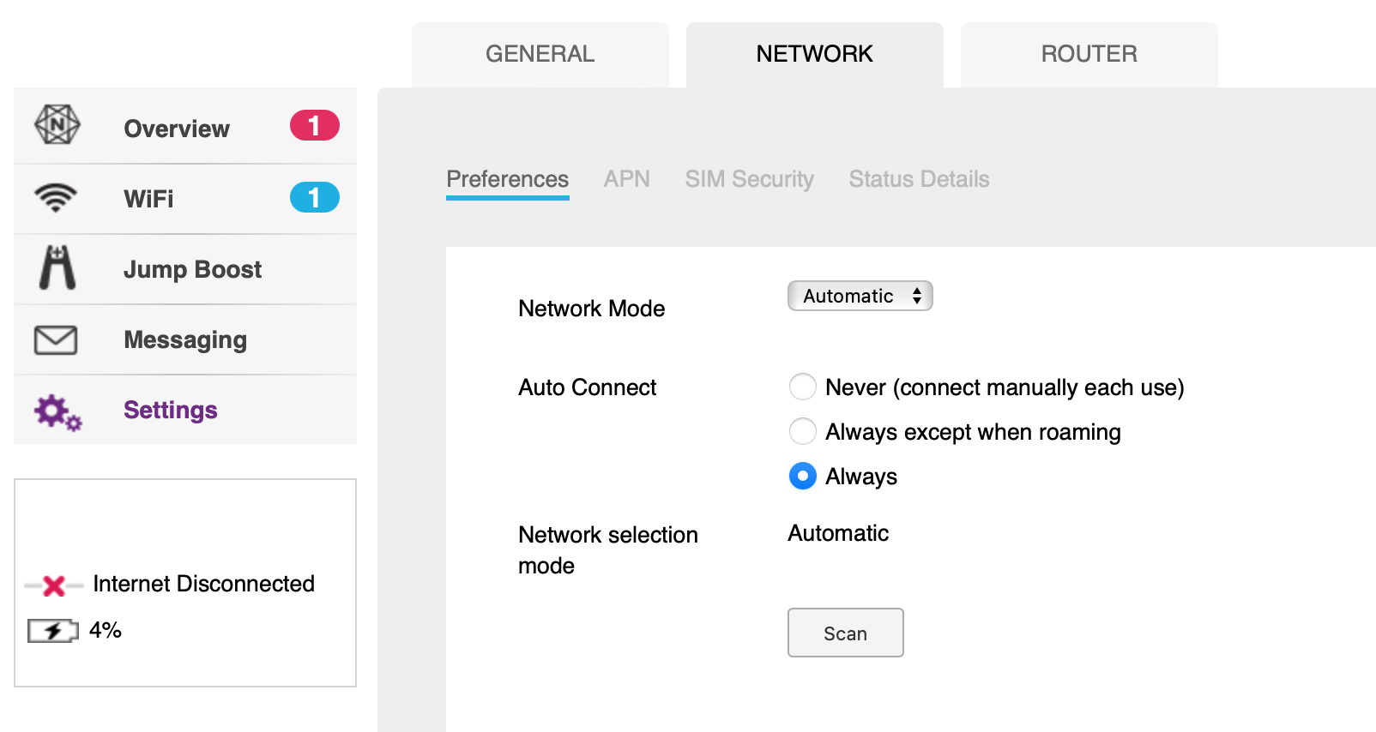Click the Netgear Overview logo icon
1376x732 pixels.
coord(57,125)
